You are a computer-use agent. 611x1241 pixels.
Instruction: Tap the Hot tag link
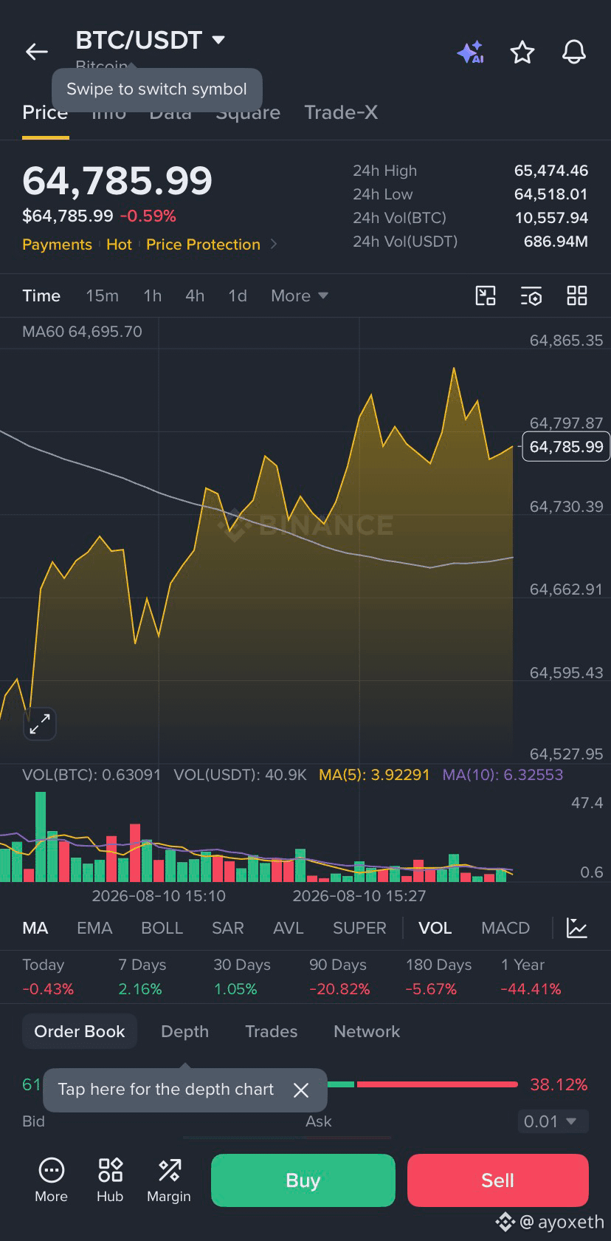[x=119, y=245]
